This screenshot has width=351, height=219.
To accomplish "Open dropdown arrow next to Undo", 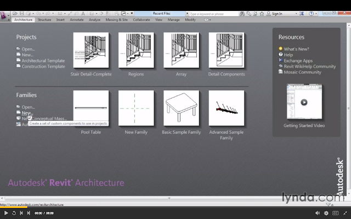I will [43, 14].
